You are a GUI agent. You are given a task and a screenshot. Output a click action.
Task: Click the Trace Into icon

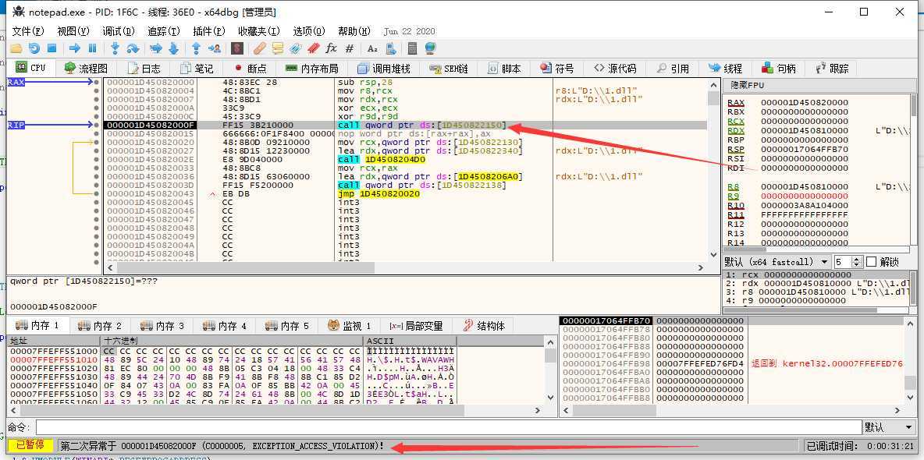[156, 49]
